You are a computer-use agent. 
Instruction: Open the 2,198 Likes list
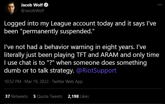pos(78,96)
